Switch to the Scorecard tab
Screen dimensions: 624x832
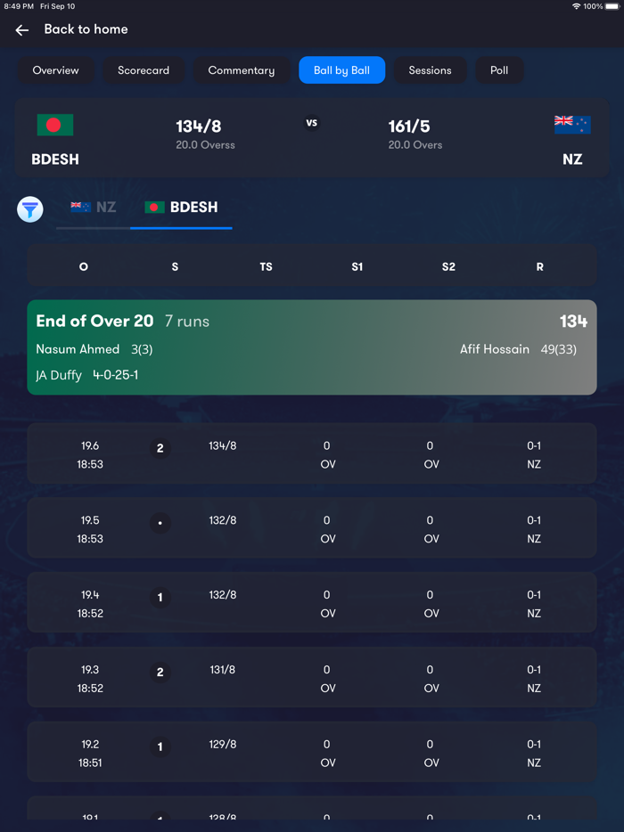[144, 69]
